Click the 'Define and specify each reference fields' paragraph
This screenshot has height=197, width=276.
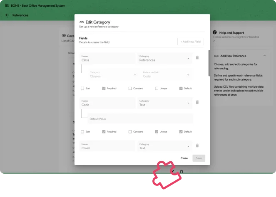tap(238, 77)
